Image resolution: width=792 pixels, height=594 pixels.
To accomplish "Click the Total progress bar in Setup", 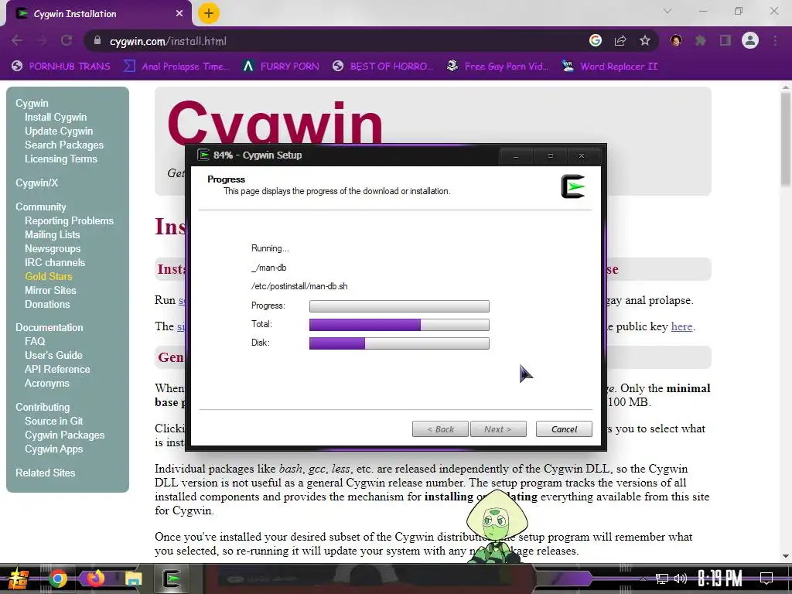I will [399, 324].
